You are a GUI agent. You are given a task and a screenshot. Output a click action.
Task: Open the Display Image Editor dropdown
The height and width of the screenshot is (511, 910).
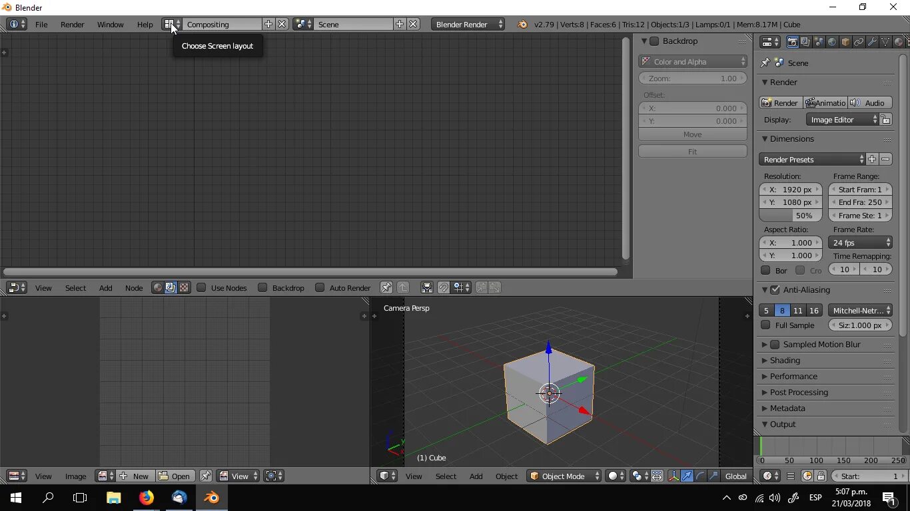click(843, 120)
